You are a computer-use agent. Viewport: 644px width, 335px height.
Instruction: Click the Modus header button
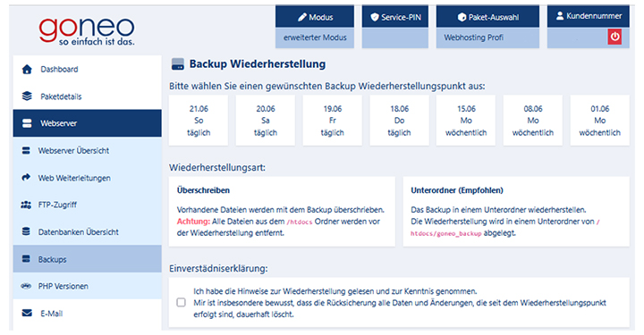(315, 17)
